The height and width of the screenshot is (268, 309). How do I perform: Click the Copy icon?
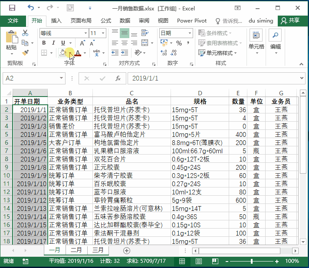click(25, 43)
